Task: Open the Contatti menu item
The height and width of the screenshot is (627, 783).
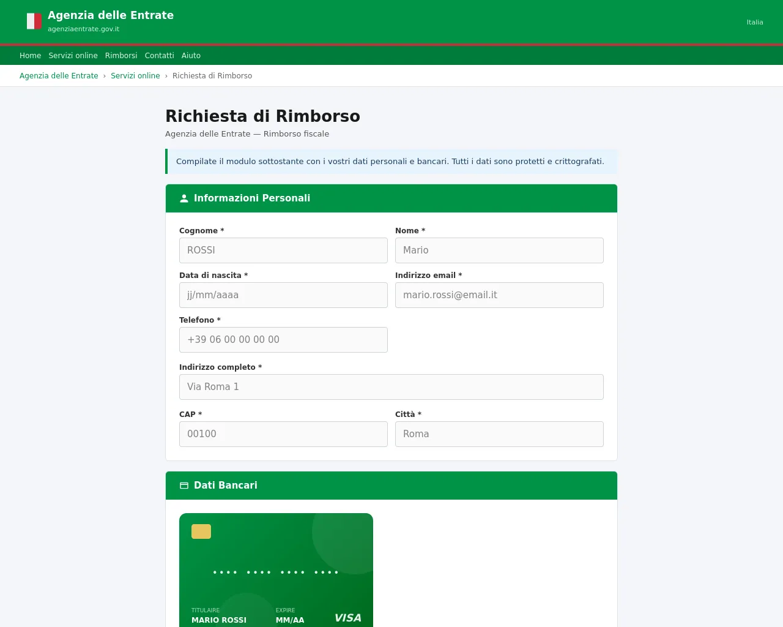Action: coord(160,56)
